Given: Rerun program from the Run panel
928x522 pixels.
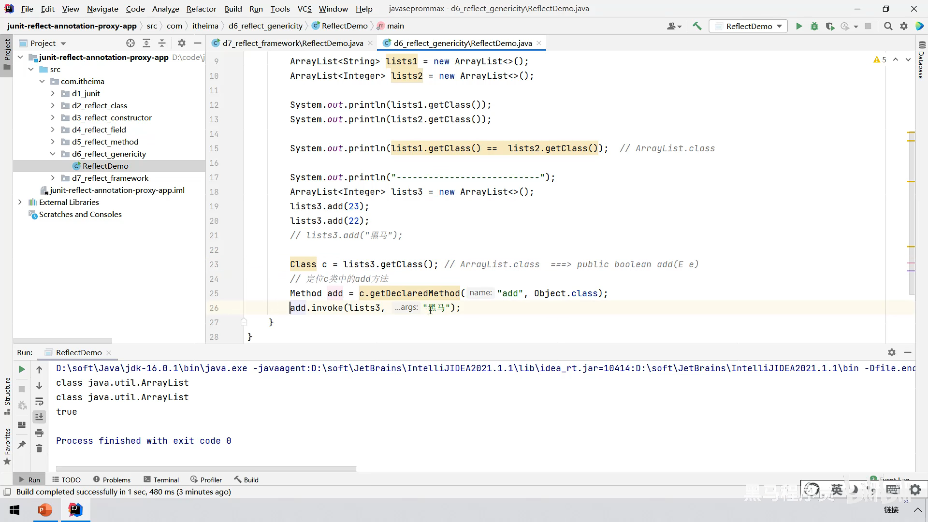Looking at the screenshot, I should tap(22, 369).
